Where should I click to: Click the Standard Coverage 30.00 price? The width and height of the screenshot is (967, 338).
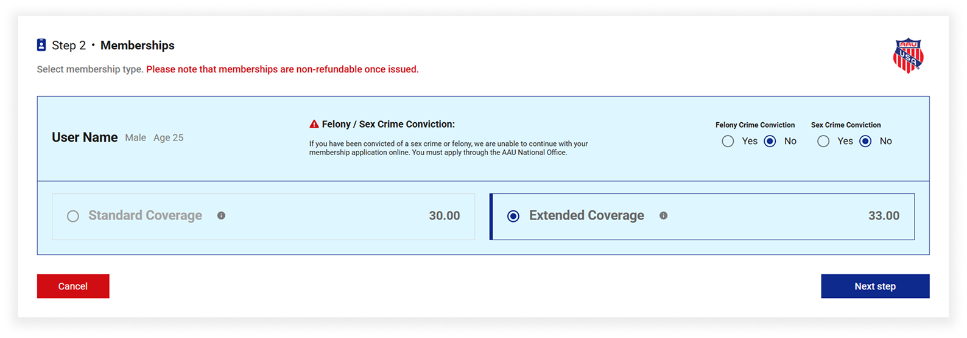[445, 216]
